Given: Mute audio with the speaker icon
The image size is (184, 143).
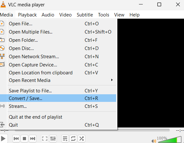Looking at the screenshot, I should 154,141.
